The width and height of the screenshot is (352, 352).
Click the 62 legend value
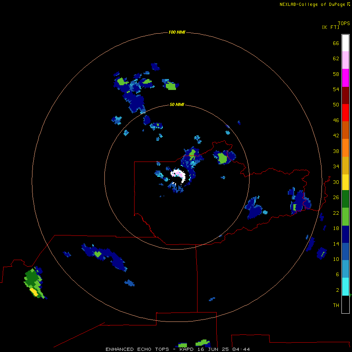[x=336, y=59]
